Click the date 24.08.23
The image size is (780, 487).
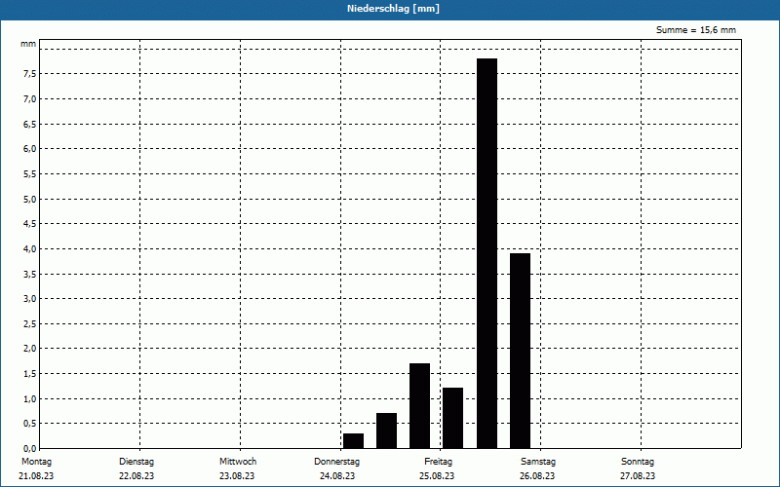tap(337, 476)
